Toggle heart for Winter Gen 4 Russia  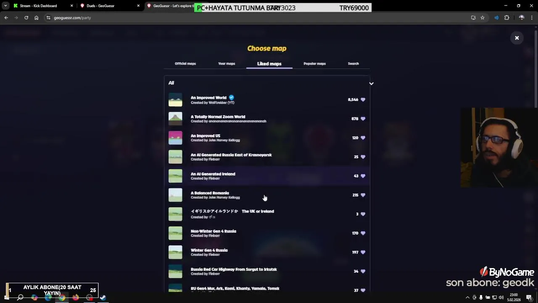pyautogui.click(x=363, y=252)
